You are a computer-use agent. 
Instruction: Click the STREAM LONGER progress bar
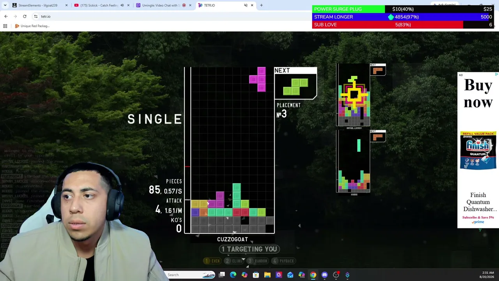point(403,17)
